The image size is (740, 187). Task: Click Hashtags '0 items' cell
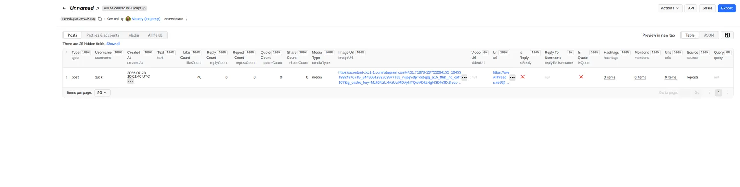coord(609,78)
